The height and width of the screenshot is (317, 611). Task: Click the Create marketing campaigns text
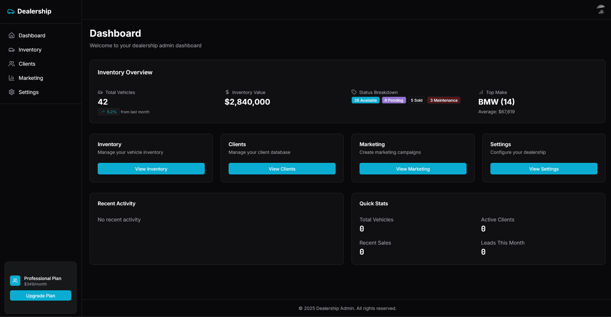pyautogui.click(x=390, y=152)
